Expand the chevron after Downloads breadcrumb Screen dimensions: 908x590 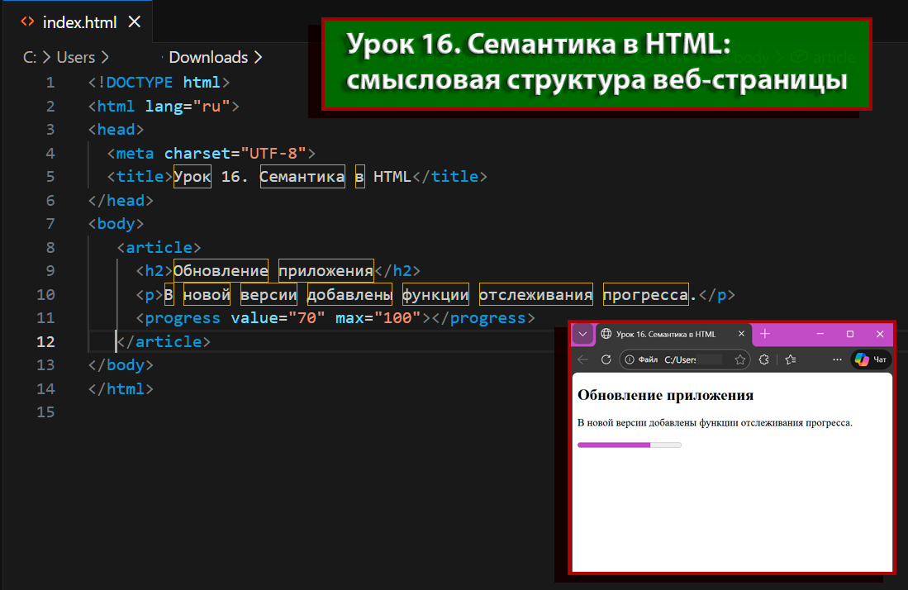tap(259, 57)
